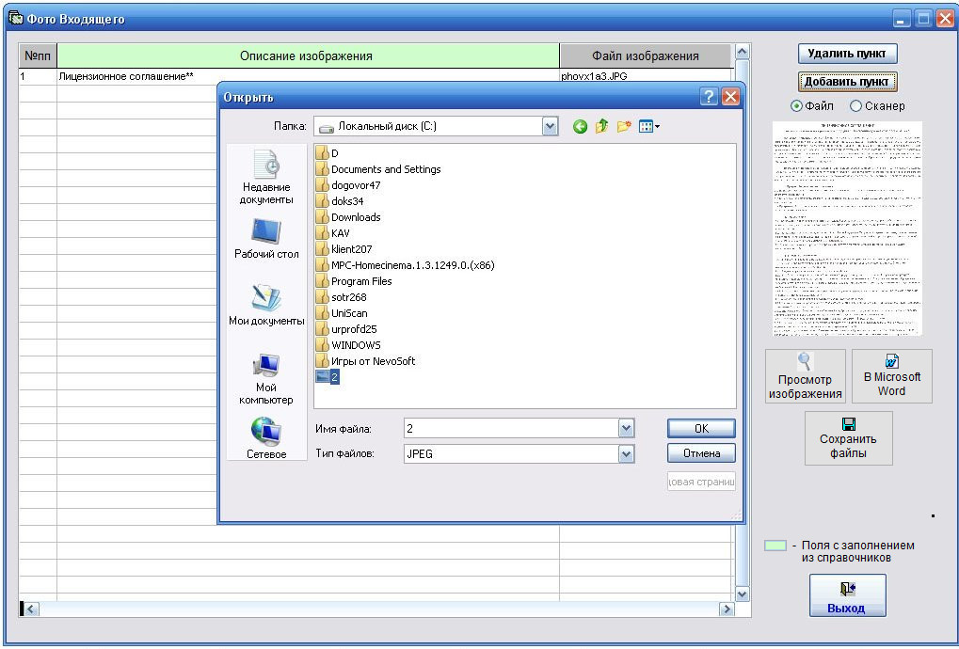Screen dimensions: 959x649
Task: Click the license document preview thumbnail
Action: click(x=847, y=229)
